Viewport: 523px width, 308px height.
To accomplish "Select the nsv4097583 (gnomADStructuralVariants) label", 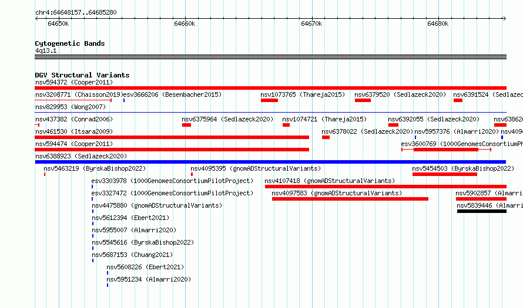I will (337, 193).
